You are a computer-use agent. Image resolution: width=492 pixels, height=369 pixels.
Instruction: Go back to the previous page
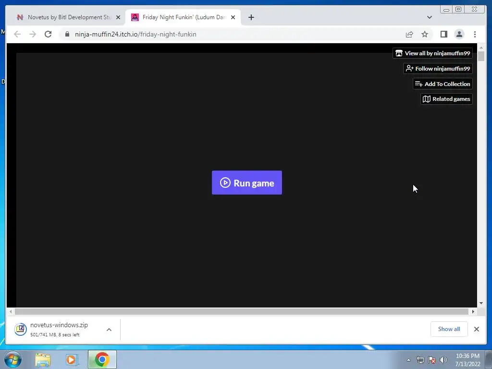[x=17, y=34]
